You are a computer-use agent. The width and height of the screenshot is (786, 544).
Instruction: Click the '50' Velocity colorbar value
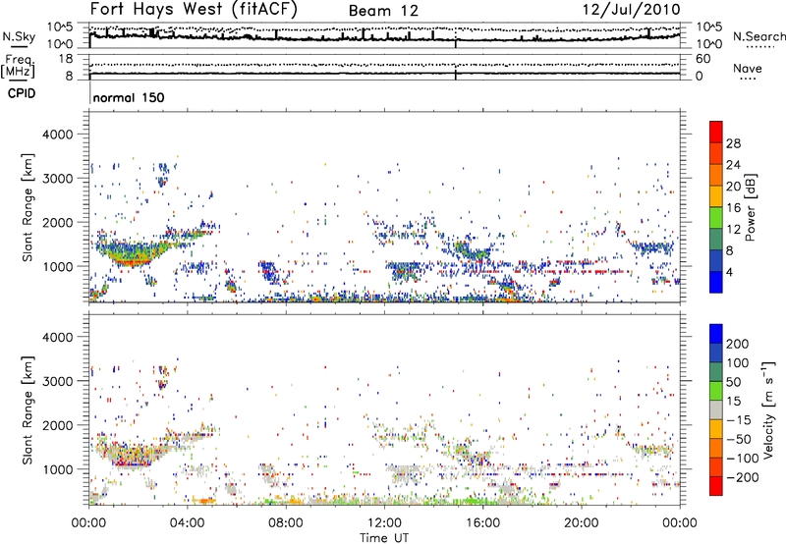[x=733, y=382]
